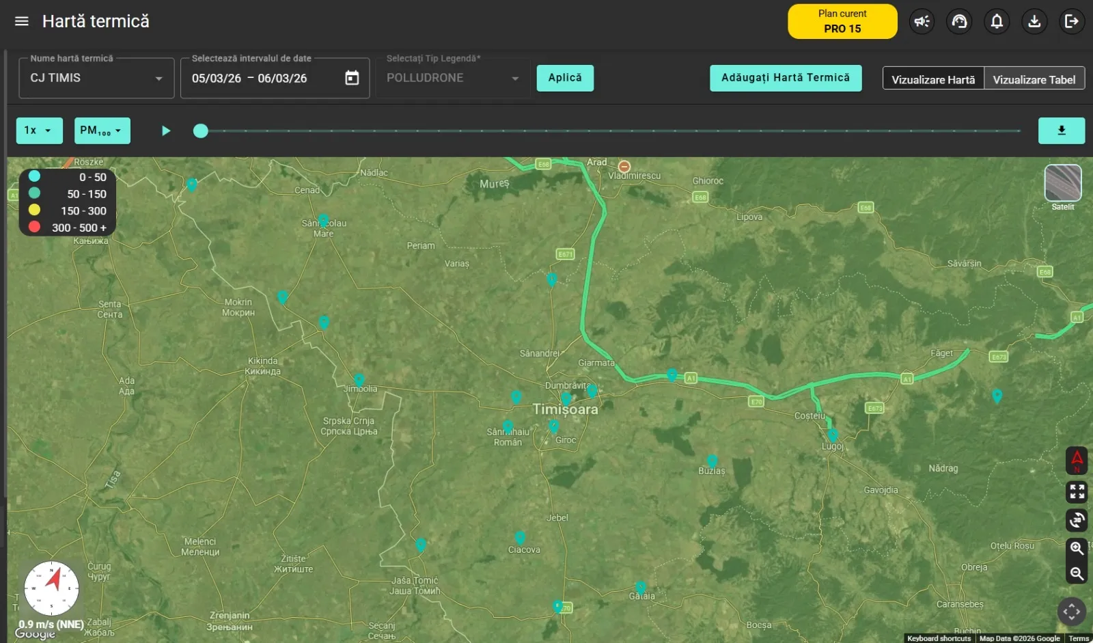
Task: Zoom out on the map
Action: pyautogui.click(x=1077, y=573)
